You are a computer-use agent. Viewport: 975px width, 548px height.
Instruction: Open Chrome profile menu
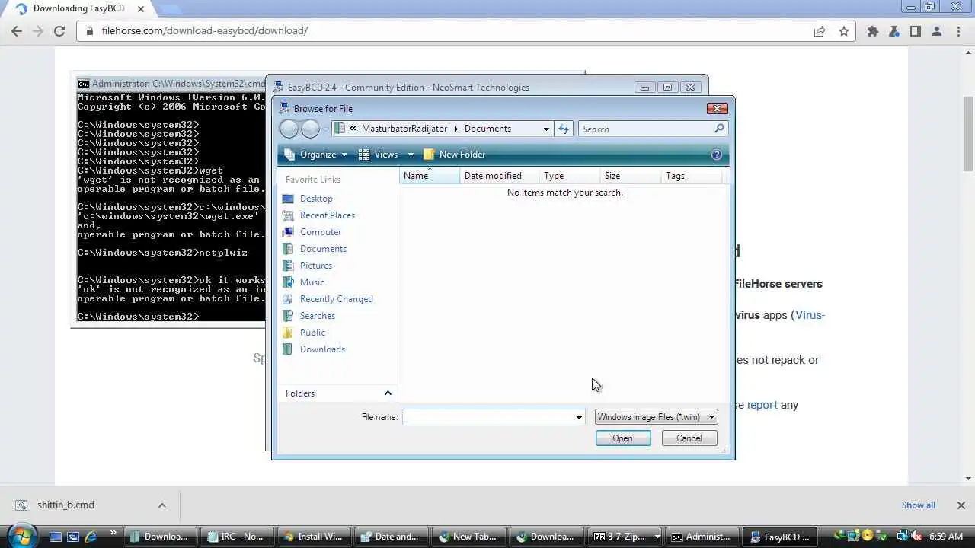pos(937,31)
